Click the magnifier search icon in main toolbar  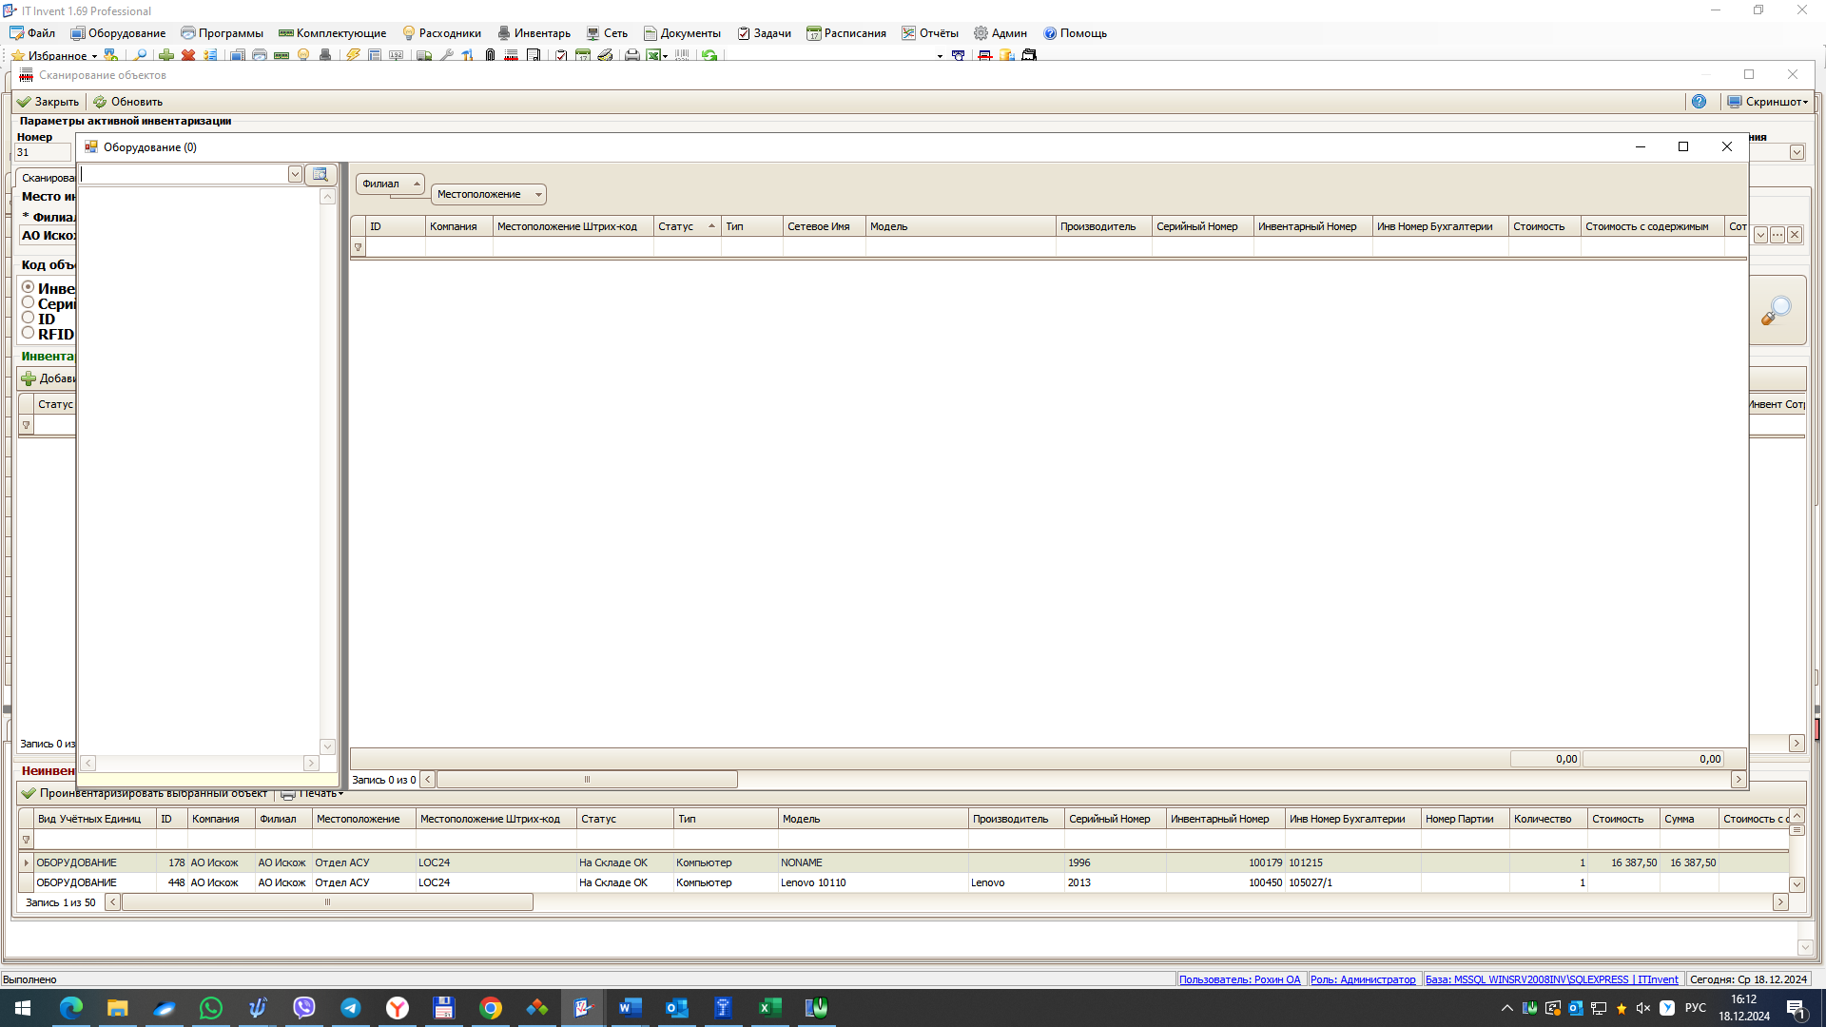point(140,55)
